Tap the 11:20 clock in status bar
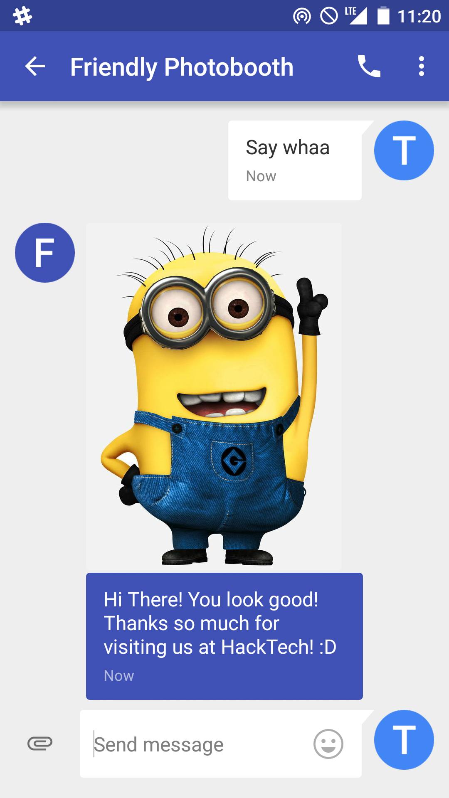 [x=419, y=16]
